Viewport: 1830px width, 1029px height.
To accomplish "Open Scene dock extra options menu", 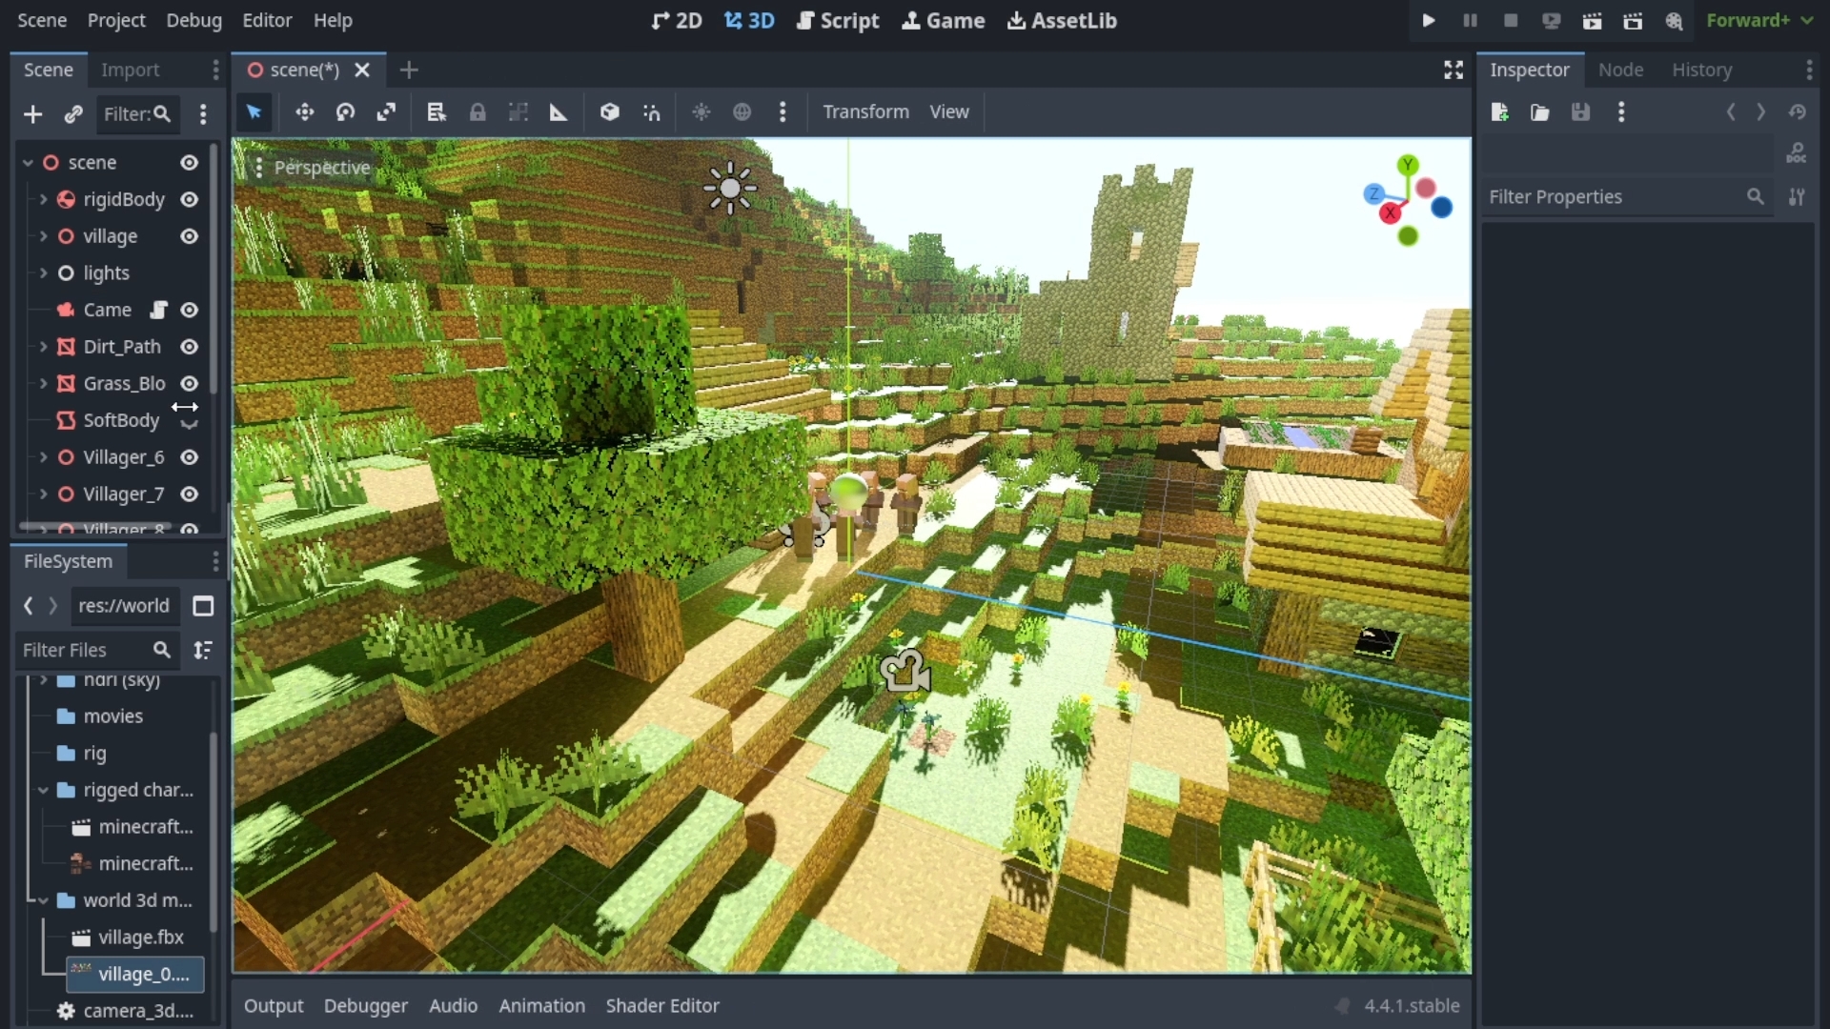I will 203,114.
